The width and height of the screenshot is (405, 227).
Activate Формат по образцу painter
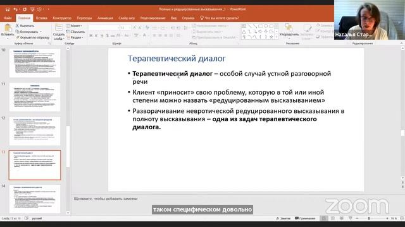click(x=32, y=38)
